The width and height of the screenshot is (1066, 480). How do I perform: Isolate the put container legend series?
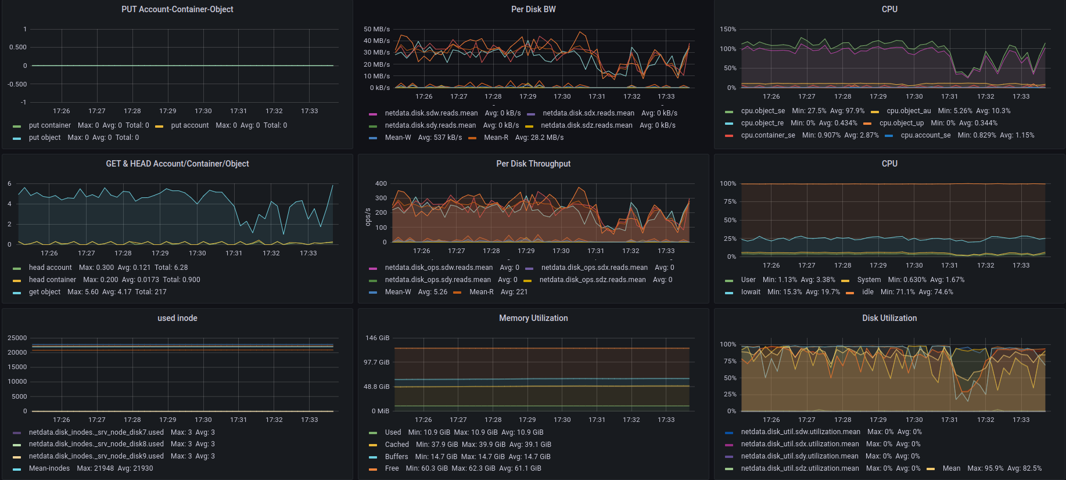pos(50,125)
